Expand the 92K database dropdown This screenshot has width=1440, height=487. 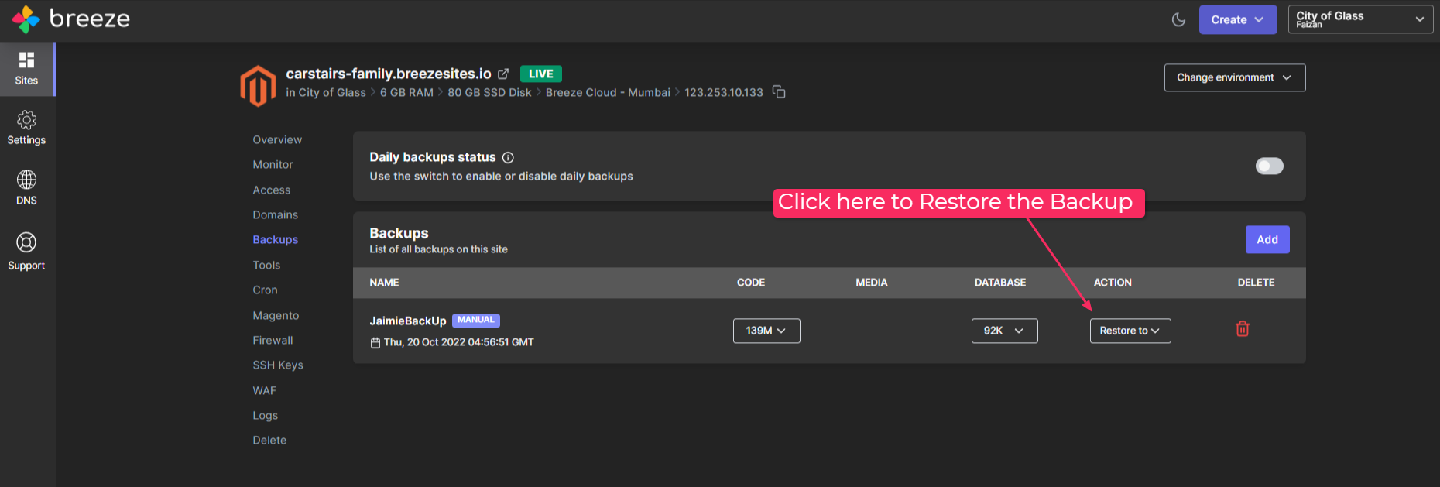(x=1004, y=331)
